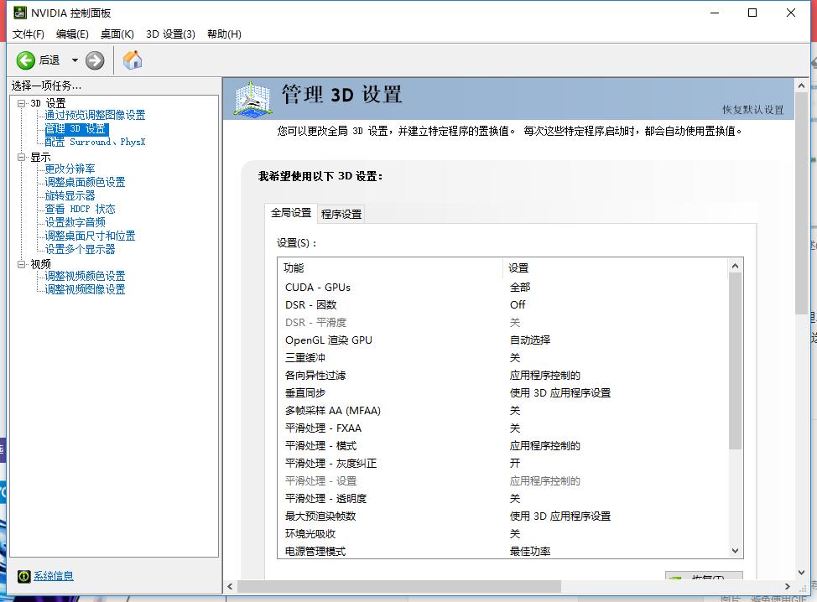Screen dimensions: 817x602
Task: Collapse the 视频 tree node
Action: (x=21, y=264)
